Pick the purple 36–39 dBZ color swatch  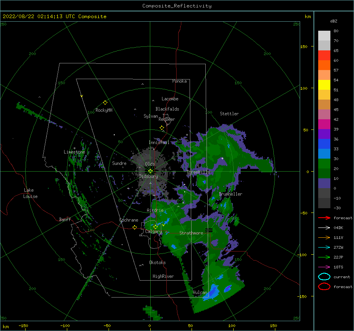324,134
